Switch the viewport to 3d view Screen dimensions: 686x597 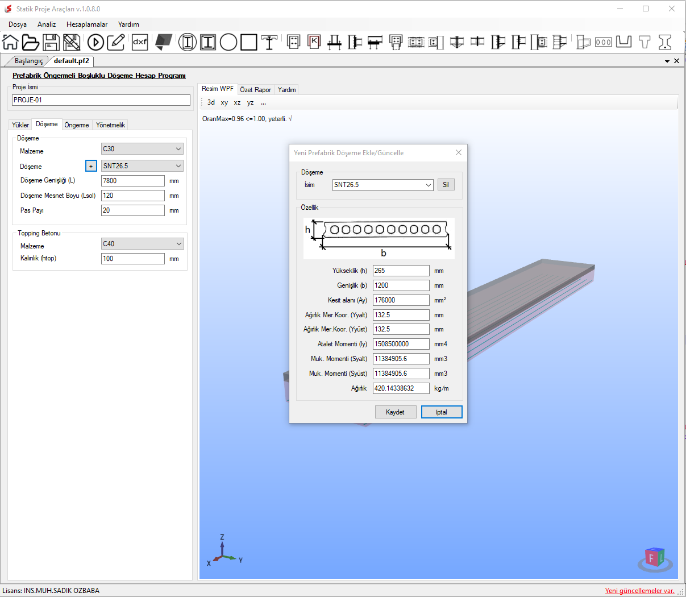click(x=211, y=102)
